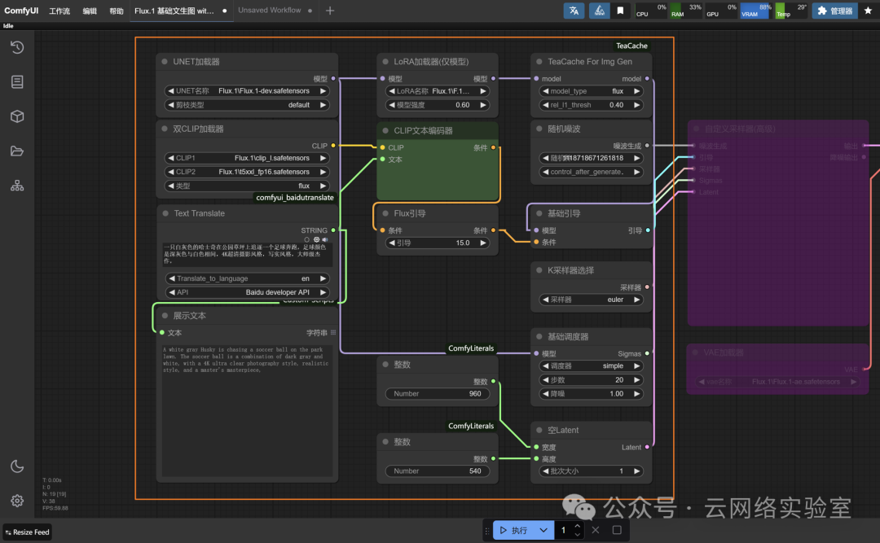Open CLIP1 clip_l.safetensors selector
This screenshot has width=880, height=543.
[x=247, y=158]
